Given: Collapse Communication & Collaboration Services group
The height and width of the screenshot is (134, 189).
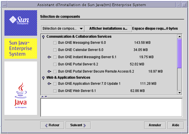Looking at the screenshot, I should pos(43,37).
